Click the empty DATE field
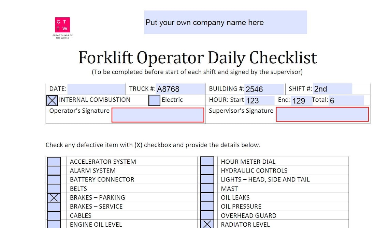 tap(96, 89)
